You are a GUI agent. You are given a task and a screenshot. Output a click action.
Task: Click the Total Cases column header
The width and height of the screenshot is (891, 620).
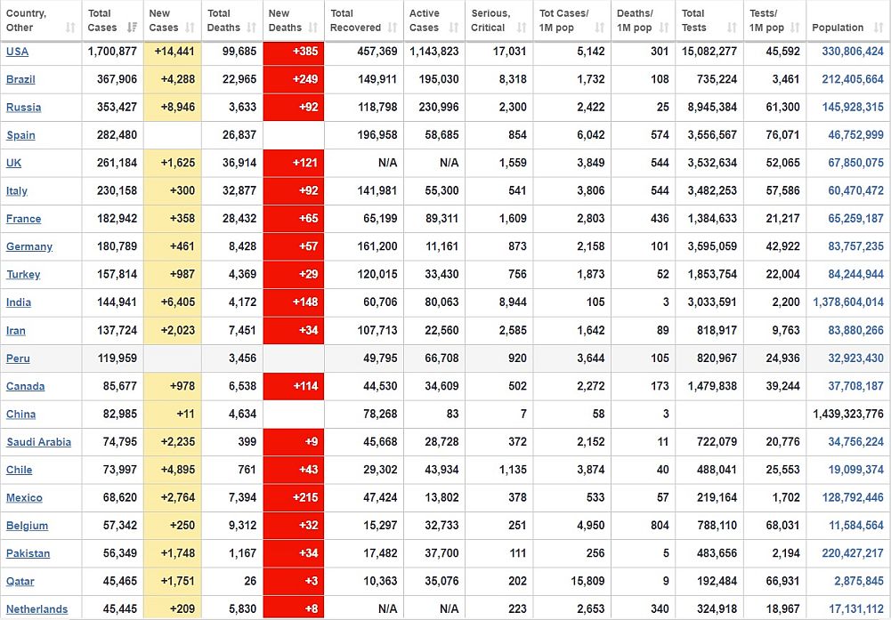click(112, 20)
